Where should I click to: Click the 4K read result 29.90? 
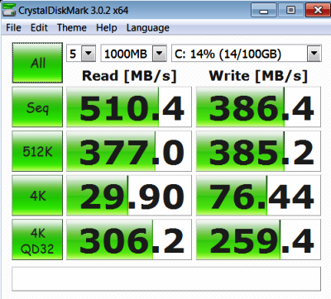129,195
